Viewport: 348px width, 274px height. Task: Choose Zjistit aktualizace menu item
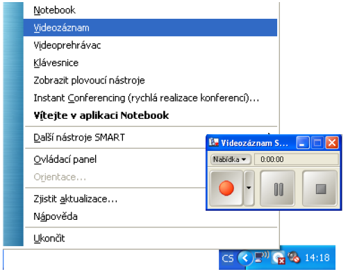[x=115, y=199]
